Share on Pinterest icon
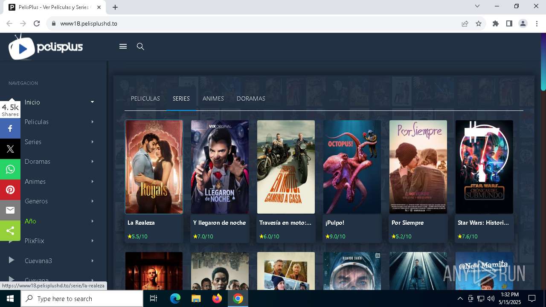The image size is (546, 307). tap(10, 190)
